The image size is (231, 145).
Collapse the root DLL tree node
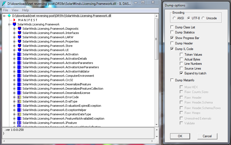[x=4, y=16]
